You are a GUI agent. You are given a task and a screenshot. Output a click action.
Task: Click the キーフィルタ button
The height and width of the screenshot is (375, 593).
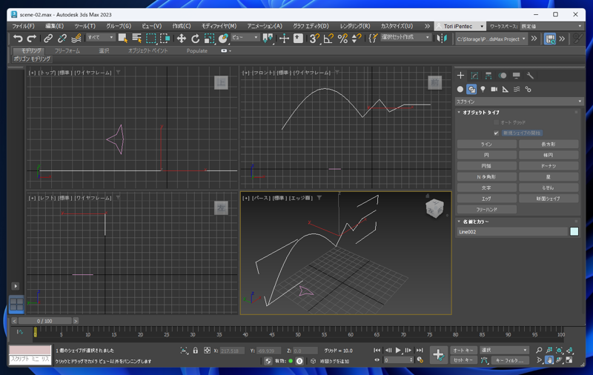coord(509,360)
